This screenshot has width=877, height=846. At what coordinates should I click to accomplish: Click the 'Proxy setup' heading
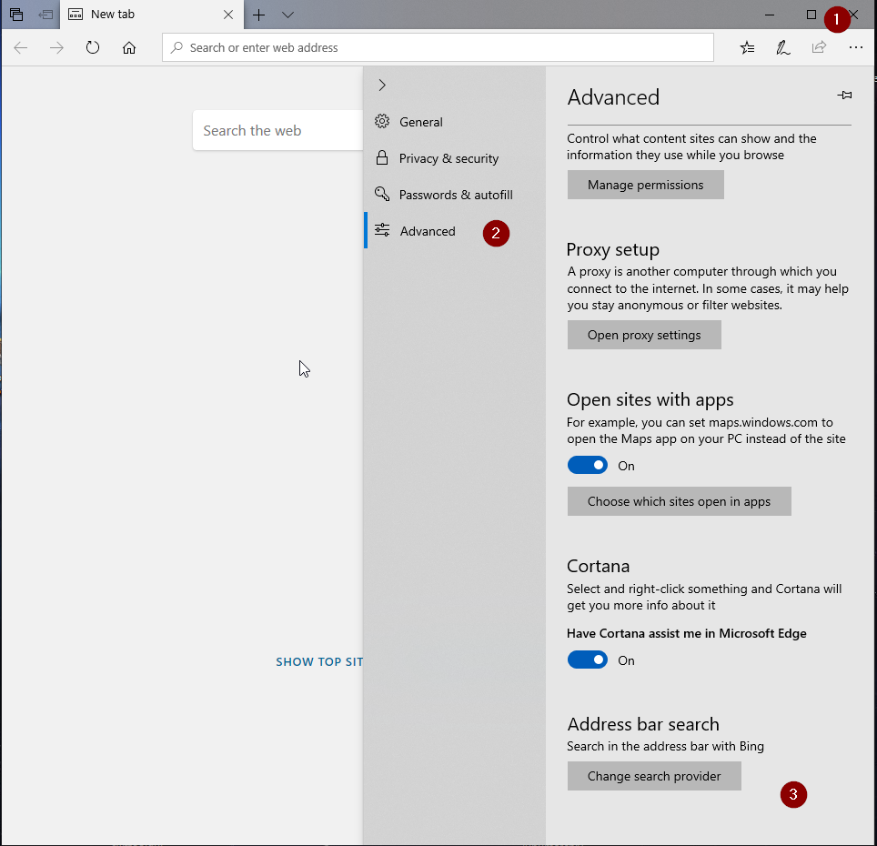point(613,249)
